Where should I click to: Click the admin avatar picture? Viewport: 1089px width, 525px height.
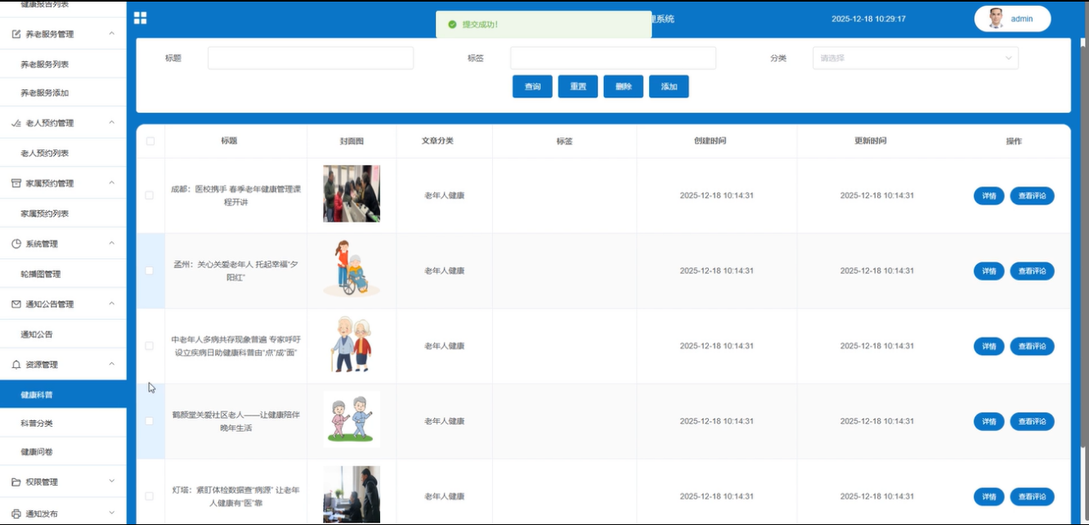tap(995, 19)
